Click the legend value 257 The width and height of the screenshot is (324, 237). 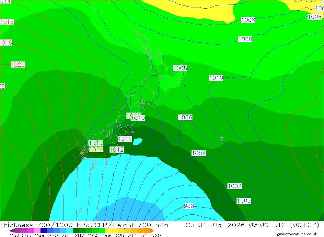[15, 235]
